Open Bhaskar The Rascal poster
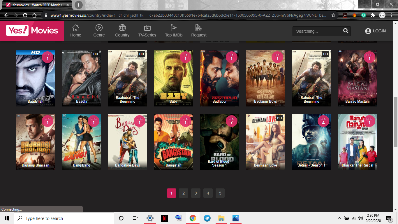 point(358,142)
